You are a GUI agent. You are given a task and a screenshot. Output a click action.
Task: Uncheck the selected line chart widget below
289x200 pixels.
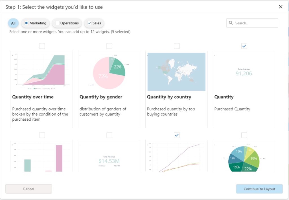[177, 135]
